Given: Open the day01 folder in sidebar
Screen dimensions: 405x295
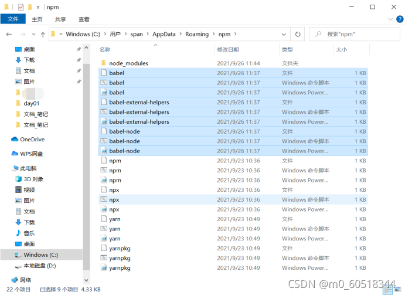Looking at the screenshot, I should (31, 103).
